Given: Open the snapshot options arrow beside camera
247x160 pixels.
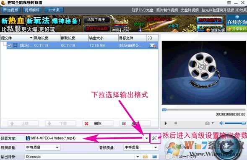Looking at the screenshot, I should (x=213, y=123).
